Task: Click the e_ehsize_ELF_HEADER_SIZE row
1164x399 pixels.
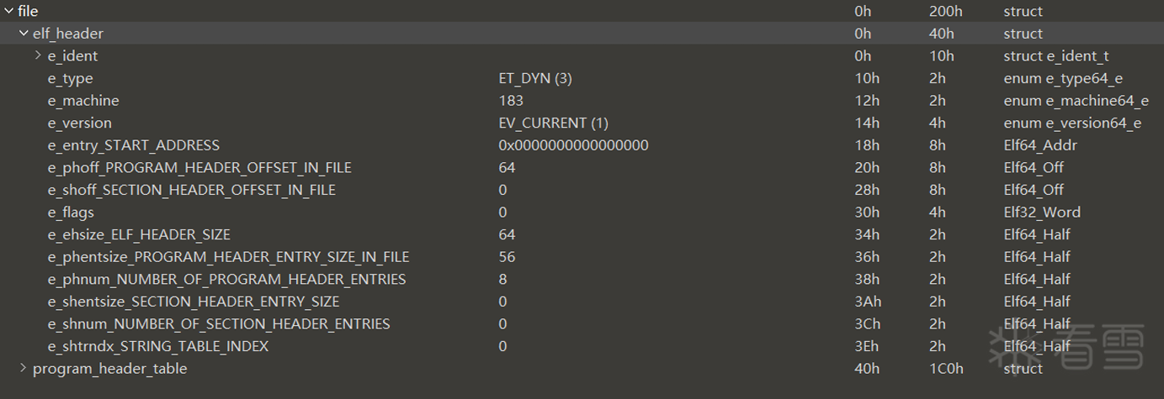Action: (x=139, y=234)
